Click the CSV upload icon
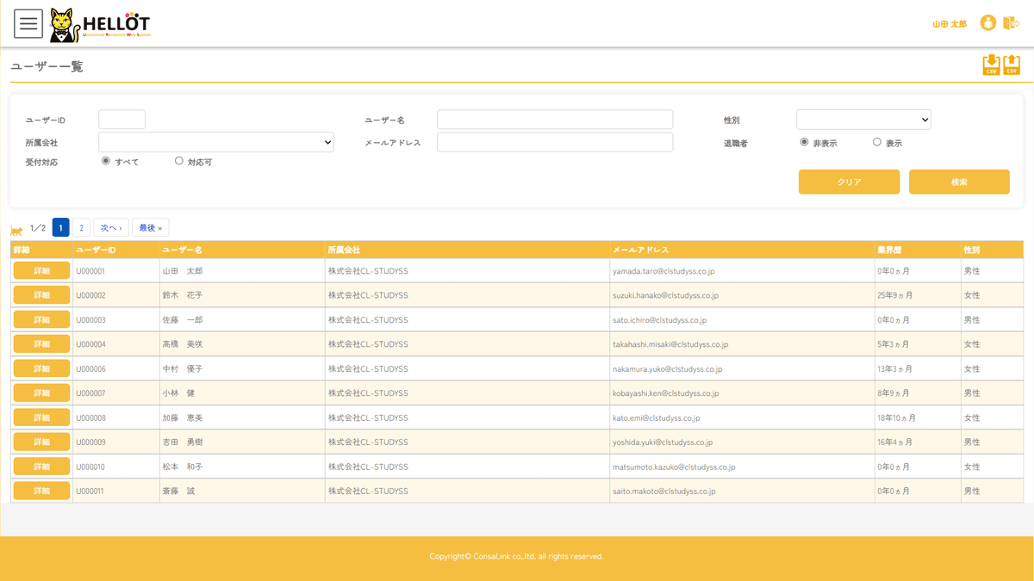This screenshot has height=581, width=1034. pyautogui.click(x=1012, y=65)
